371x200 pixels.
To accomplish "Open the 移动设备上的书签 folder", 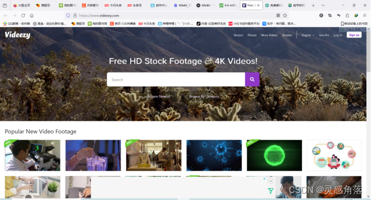I will [x=354, y=24].
